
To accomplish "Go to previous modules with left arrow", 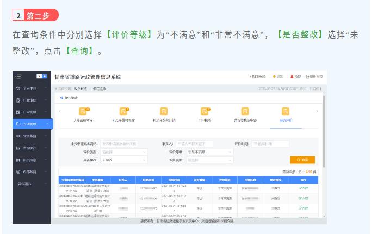I will (x=60, y=111).
